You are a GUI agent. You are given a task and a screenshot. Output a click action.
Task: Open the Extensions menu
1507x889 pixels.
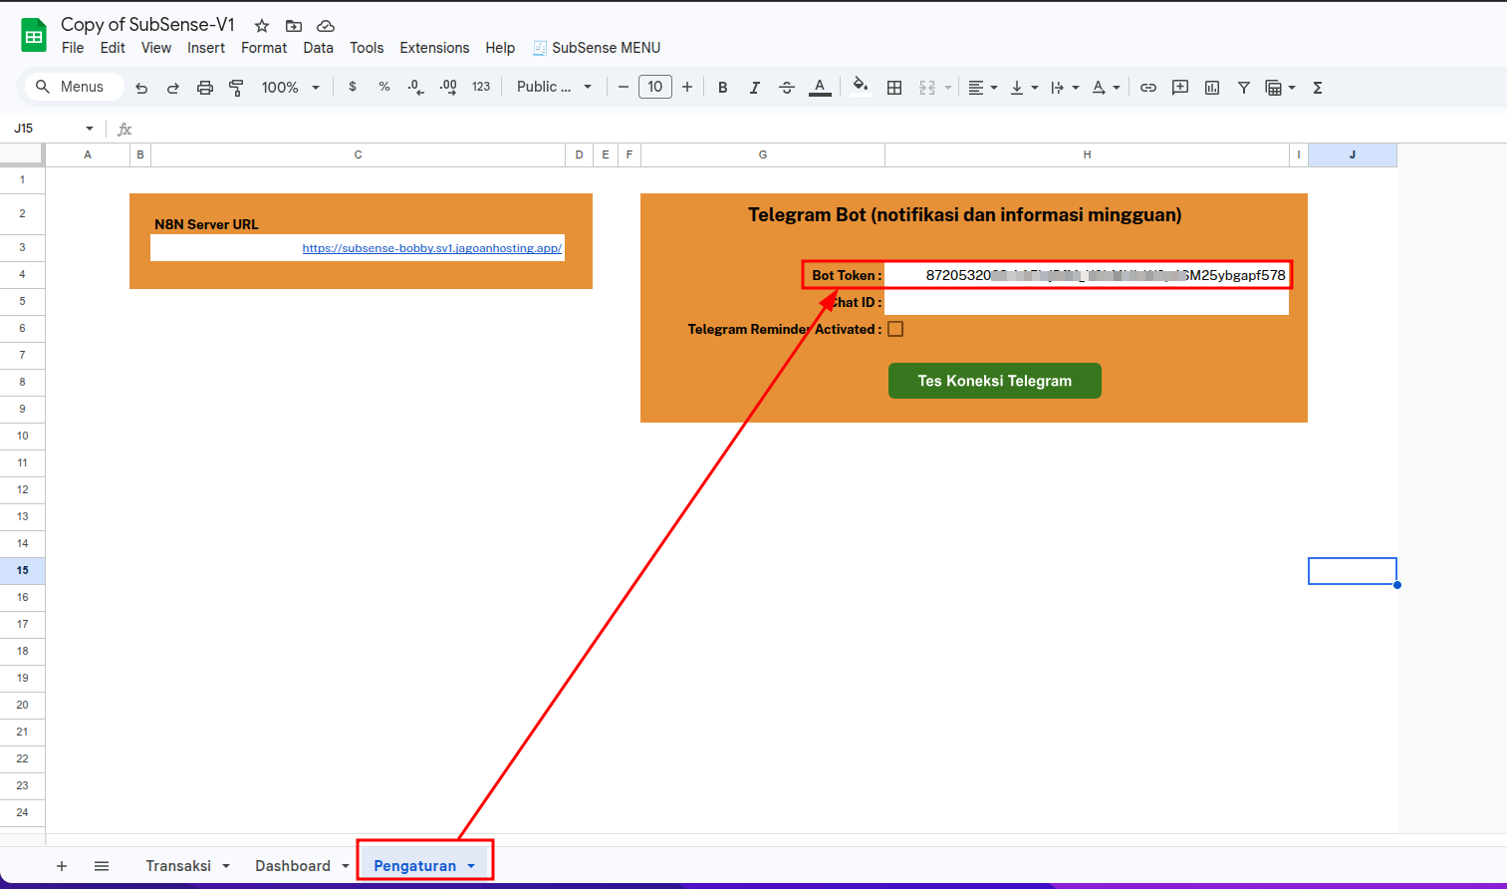[434, 48]
